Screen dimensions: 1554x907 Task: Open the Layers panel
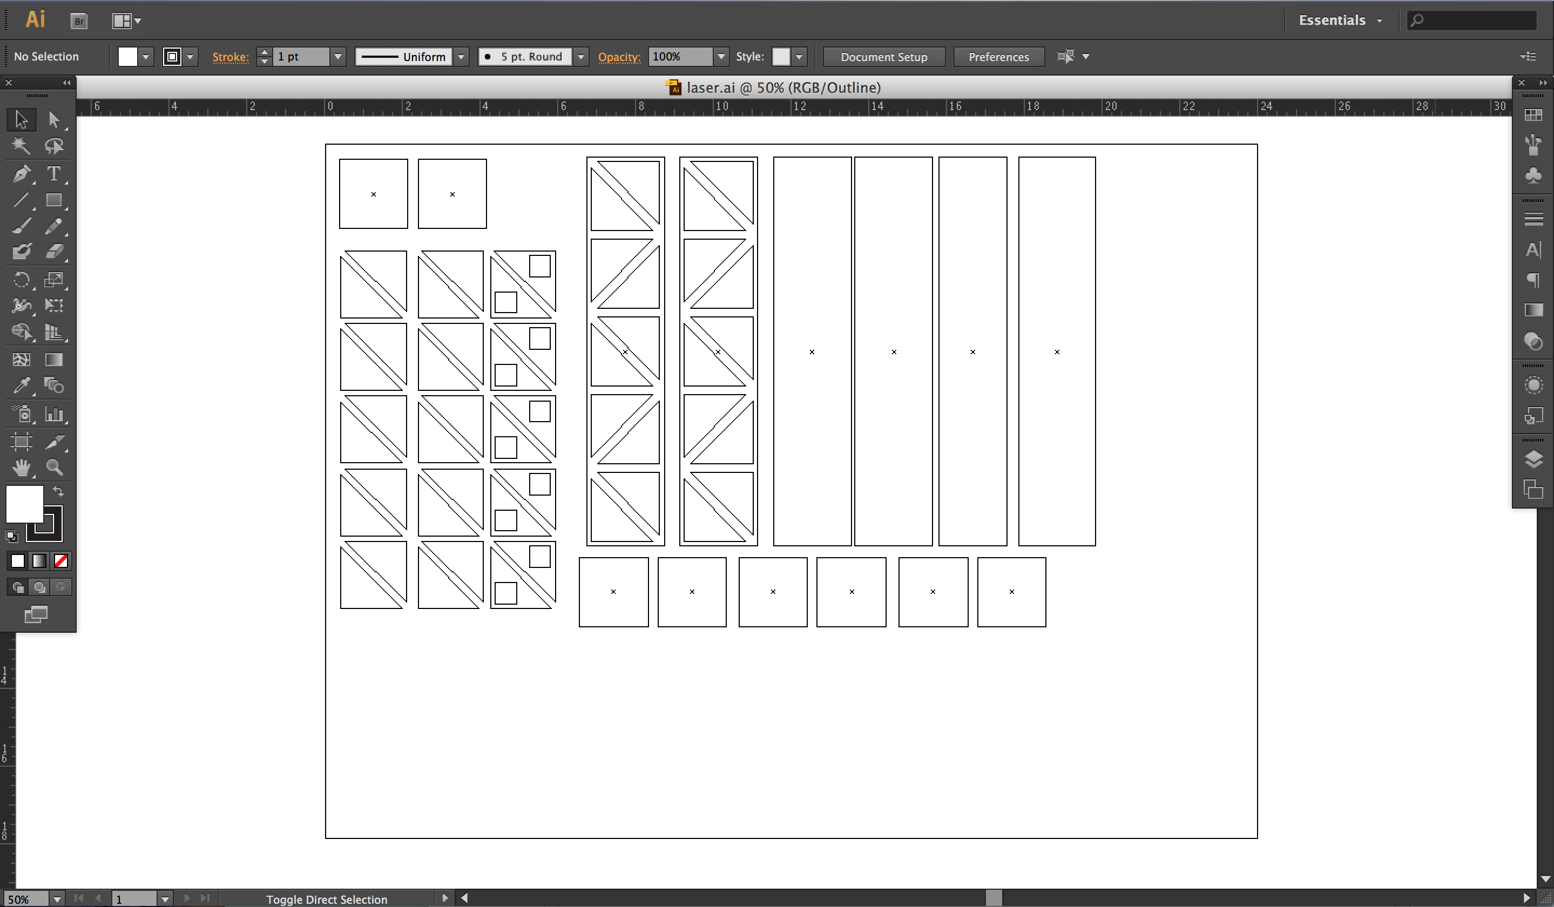point(1533,459)
